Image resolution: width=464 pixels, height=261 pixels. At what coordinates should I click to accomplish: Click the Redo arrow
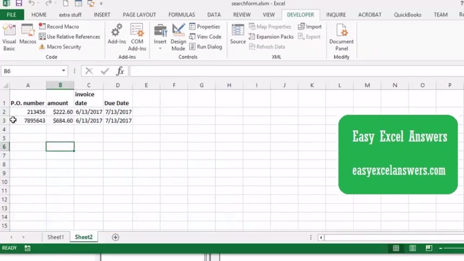tap(49, 4)
